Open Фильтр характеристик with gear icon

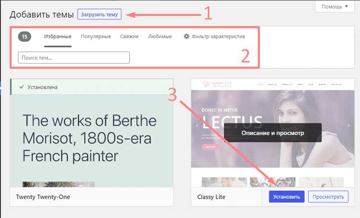(x=214, y=37)
